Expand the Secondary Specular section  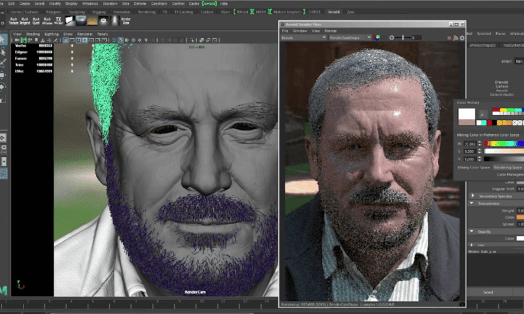pos(472,196)
